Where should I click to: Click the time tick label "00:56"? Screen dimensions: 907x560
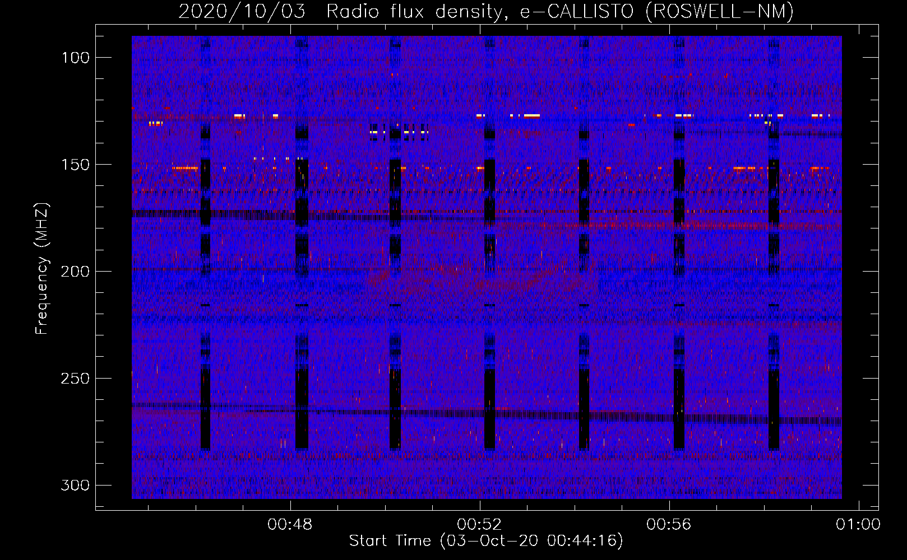pyautogui.click(x=669, y=525)
